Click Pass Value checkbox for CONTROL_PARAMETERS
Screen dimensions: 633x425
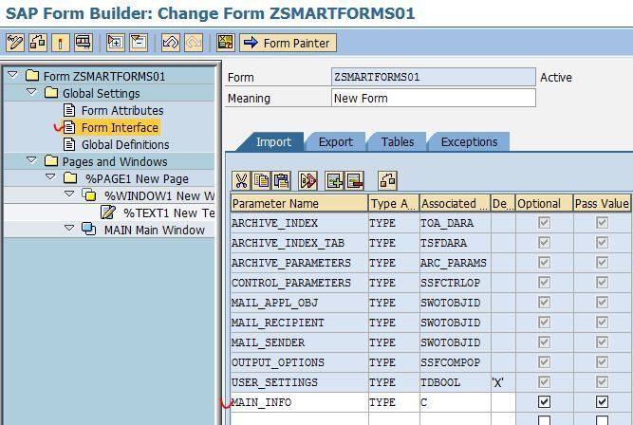click(x=602, y=283)
